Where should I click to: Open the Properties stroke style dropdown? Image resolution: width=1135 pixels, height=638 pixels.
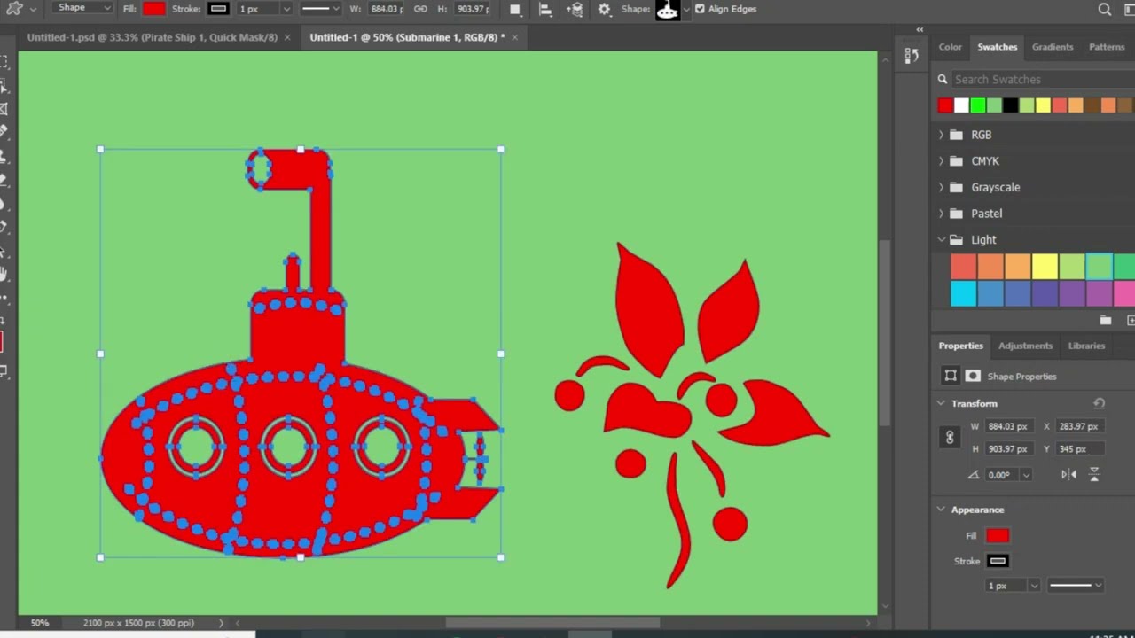1076,586
